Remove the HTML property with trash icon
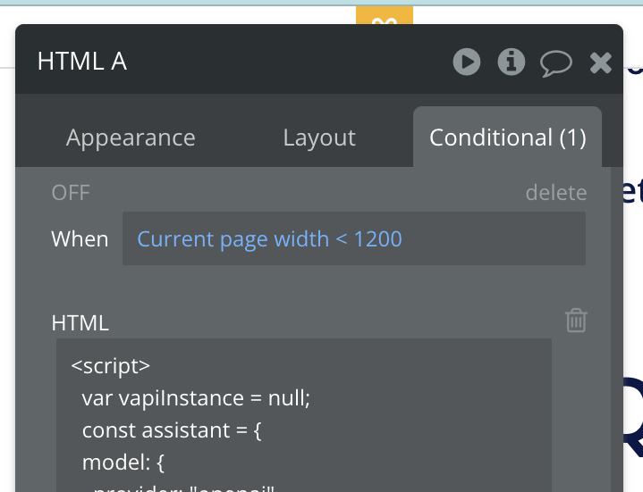Viewport: 643px width, 492px height. pyautogui.click(x=576, y=321)
